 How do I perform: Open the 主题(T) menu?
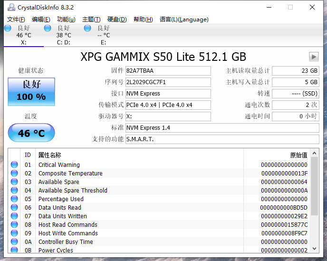coord(91,19)
